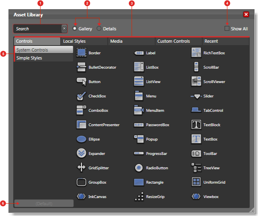
Task: Clear the search box text
Action: [64, 28]
